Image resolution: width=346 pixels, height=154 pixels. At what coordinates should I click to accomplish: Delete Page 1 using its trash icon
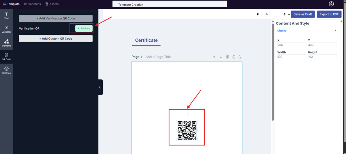coord(234,57)
